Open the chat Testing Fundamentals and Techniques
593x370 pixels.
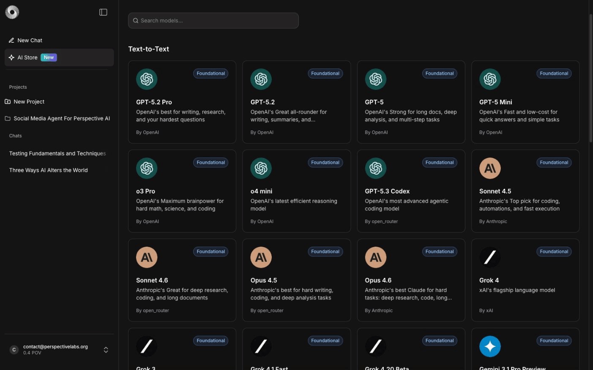(x=57, y=153)
